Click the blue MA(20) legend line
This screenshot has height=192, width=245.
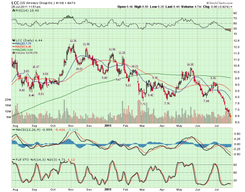coord(14,44)
